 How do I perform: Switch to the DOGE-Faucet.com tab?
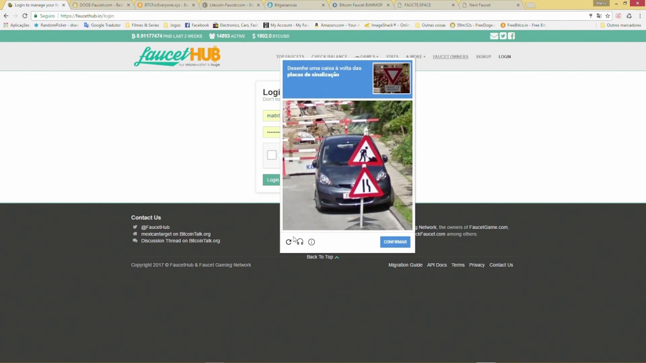(x=100, y=5)
